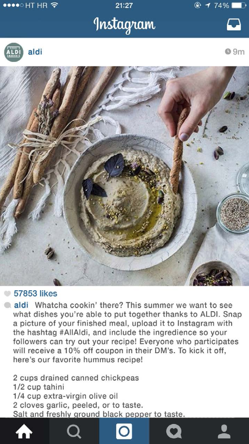Image resolution: width=249 pixels, height=444 pixels.
Task: Go to the Home feed tab
Action: (x=24, y=431)
